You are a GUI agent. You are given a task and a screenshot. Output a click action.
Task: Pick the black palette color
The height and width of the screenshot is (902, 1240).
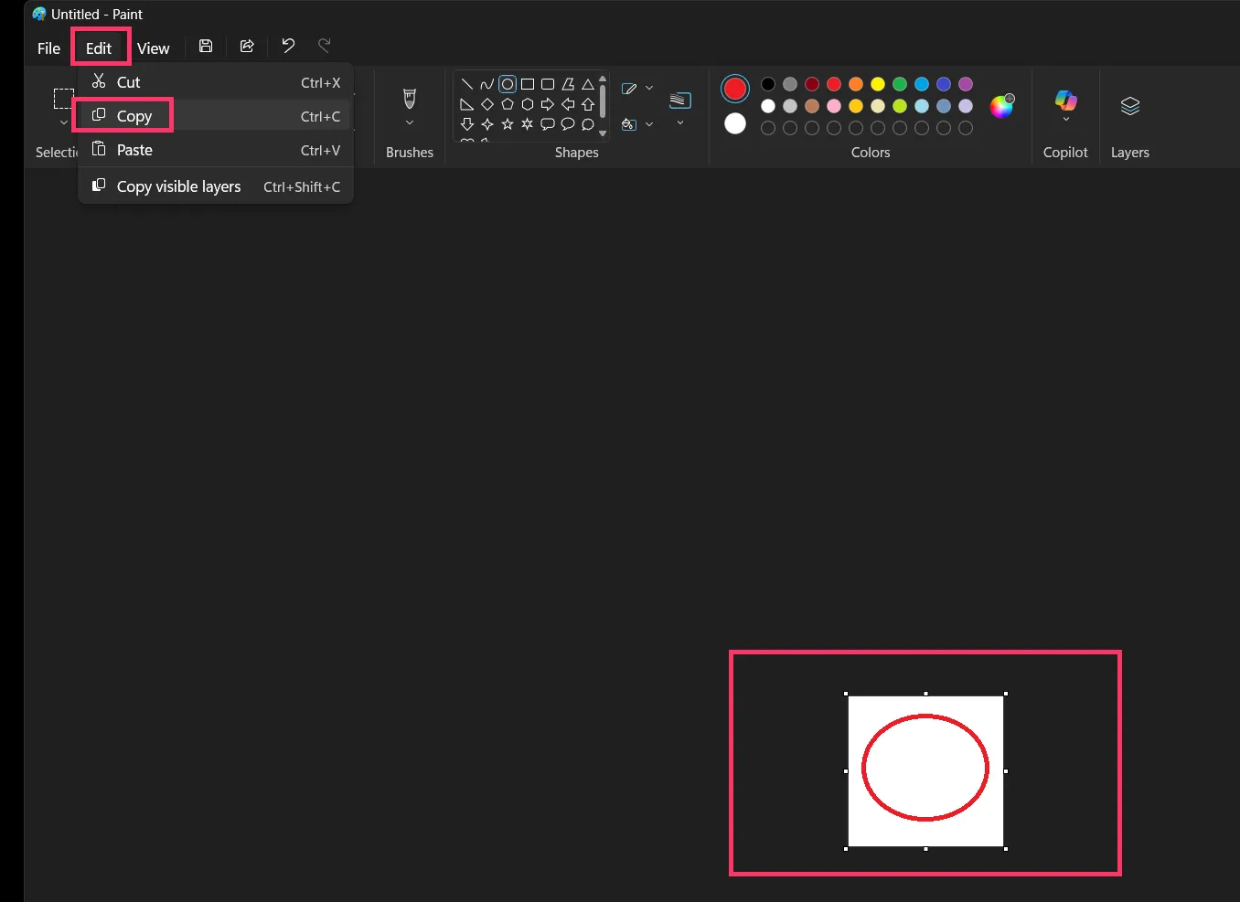point(768,84)
